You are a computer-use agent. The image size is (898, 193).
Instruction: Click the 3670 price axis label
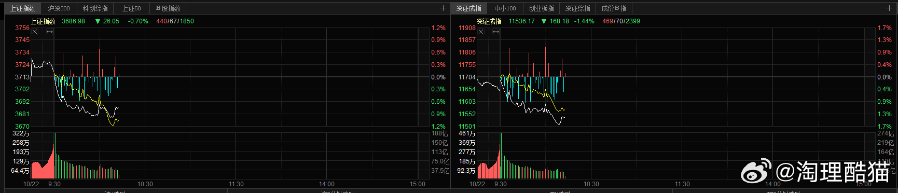click(x=22, y=127)
